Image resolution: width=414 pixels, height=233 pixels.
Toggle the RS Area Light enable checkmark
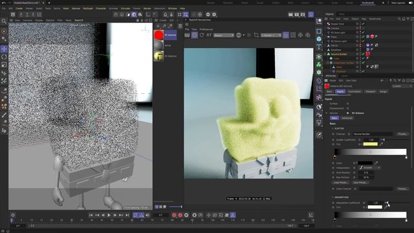pos(364,32)
